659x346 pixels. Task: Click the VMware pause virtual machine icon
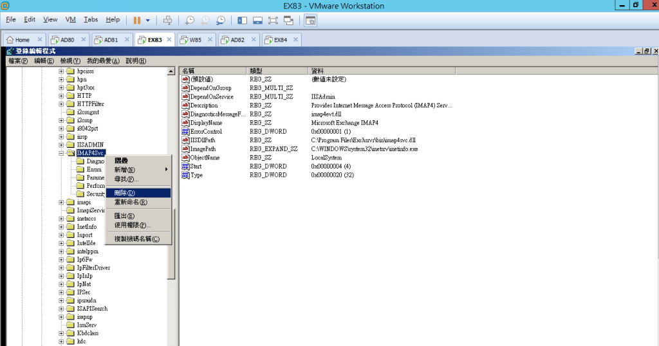tap(137, 20)
